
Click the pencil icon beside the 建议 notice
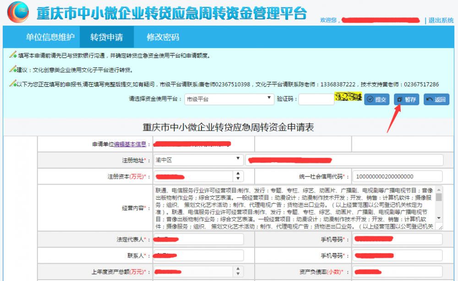[x=13, y=70]
